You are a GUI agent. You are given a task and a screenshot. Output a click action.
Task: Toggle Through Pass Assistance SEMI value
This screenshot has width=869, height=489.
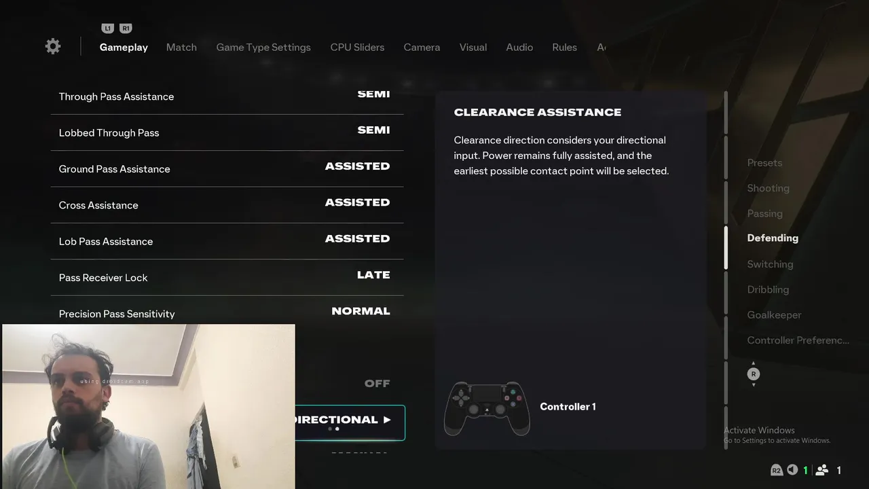[373, 94]
